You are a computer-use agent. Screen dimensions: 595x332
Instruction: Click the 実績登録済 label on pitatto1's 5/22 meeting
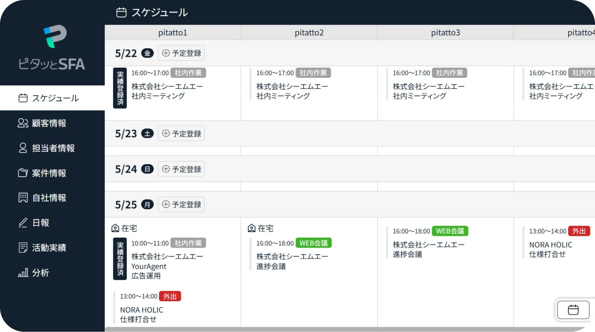(120, 88)
